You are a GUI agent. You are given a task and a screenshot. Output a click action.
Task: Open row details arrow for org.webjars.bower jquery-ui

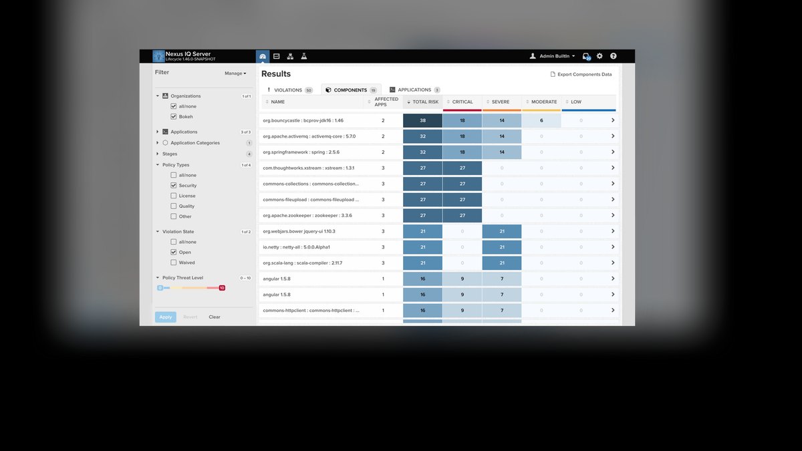pyautogui.click(x=613, y=231)
